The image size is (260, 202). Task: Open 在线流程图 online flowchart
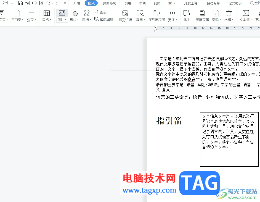[x=157, y=16]
